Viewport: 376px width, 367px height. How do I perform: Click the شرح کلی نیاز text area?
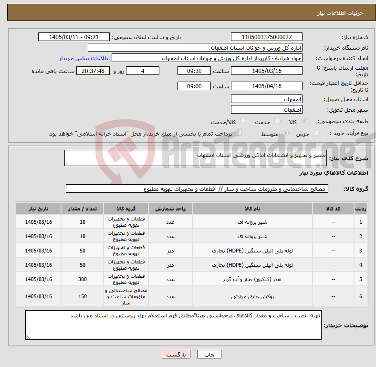pyautogui.click(x=196, y=158)
